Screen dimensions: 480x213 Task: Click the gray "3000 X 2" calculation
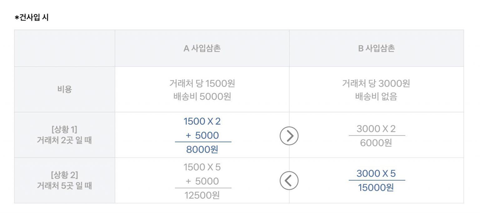click(376, 128)
